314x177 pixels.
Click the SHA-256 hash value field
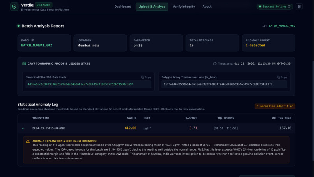coord(88,84)
